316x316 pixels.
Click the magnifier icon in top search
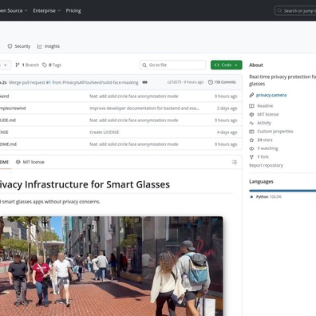pyautogui.click(x=279, y=10)
